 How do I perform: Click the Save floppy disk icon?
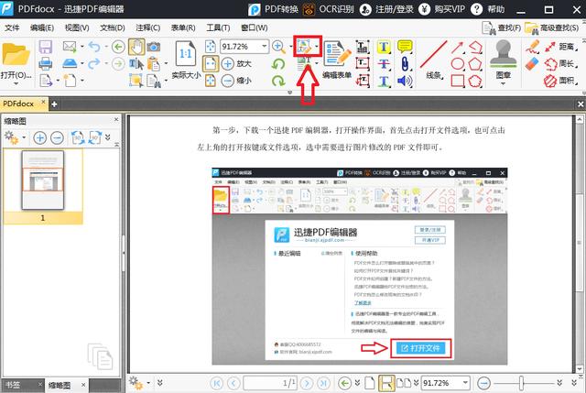tap(45, 47)
